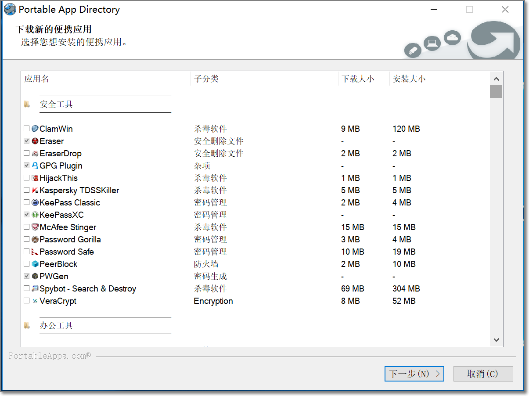Click VeraCrypt's 52 MB install size
529x396 pixels.
(404, 301)
